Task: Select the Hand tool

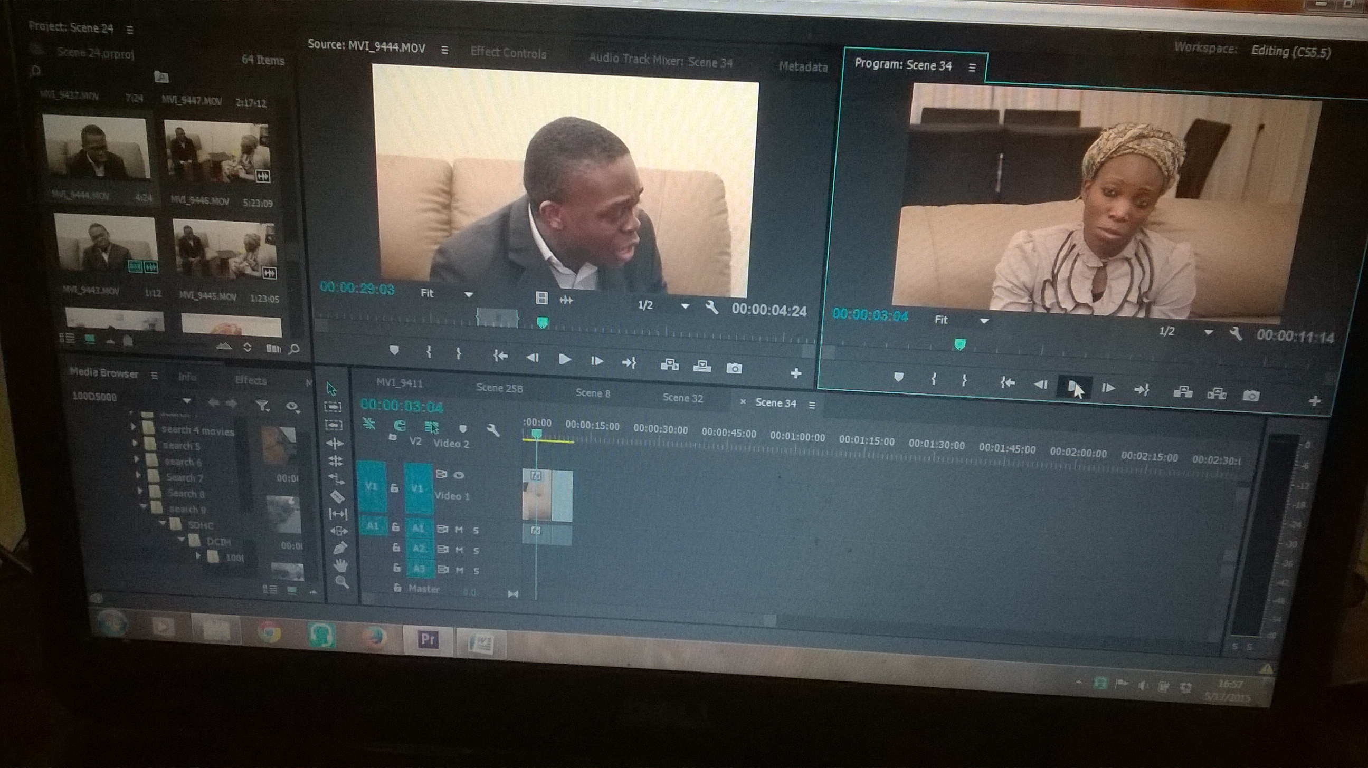Action: 340,566
